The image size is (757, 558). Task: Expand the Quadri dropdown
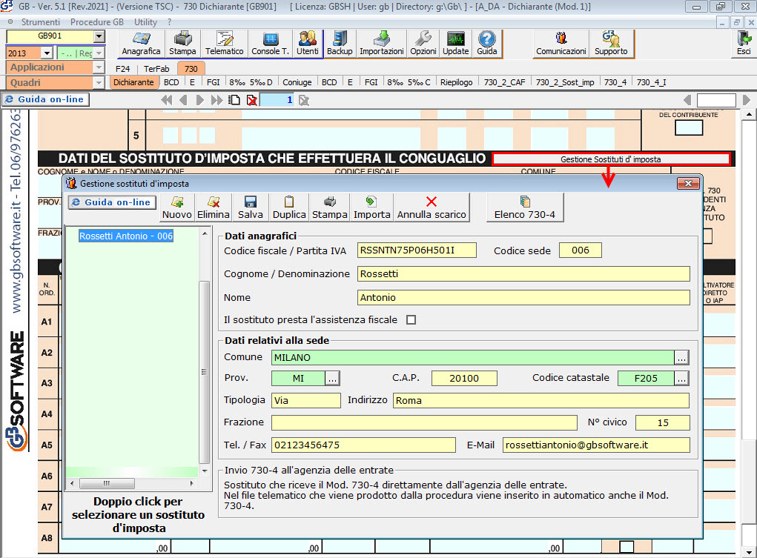pyautogui.click(x=99, y=83)
